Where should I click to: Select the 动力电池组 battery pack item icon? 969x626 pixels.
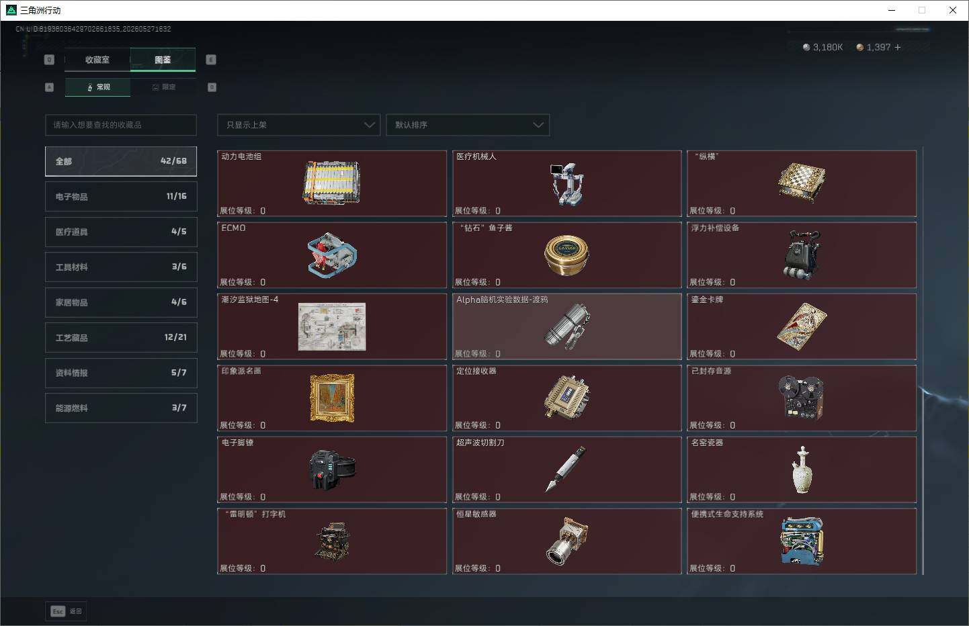[331, 183]
